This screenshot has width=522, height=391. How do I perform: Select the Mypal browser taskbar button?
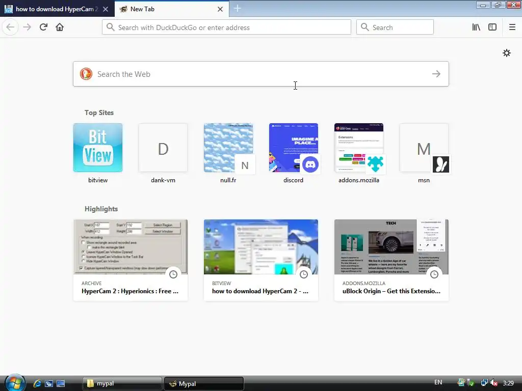click(204, 384)
